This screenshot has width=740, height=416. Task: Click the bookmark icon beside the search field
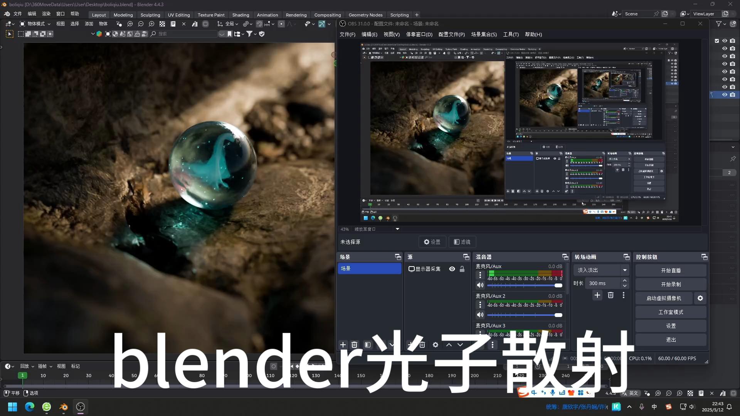[229, 34]
